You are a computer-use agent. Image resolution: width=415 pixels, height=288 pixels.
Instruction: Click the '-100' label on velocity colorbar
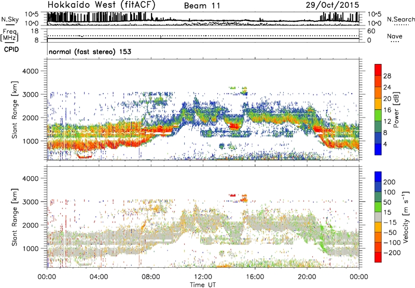click(x=392, y=243)
